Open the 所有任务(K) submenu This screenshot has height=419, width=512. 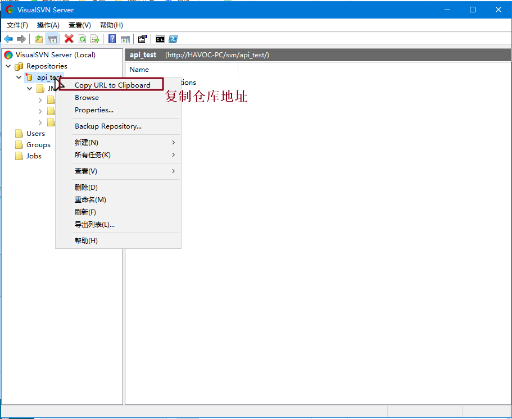(x=118, y=155)
